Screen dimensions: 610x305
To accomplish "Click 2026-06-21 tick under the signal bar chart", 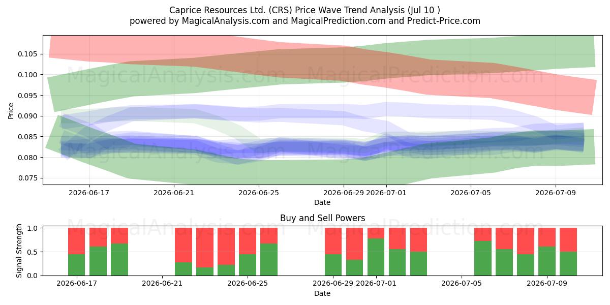I will point(162,284).
